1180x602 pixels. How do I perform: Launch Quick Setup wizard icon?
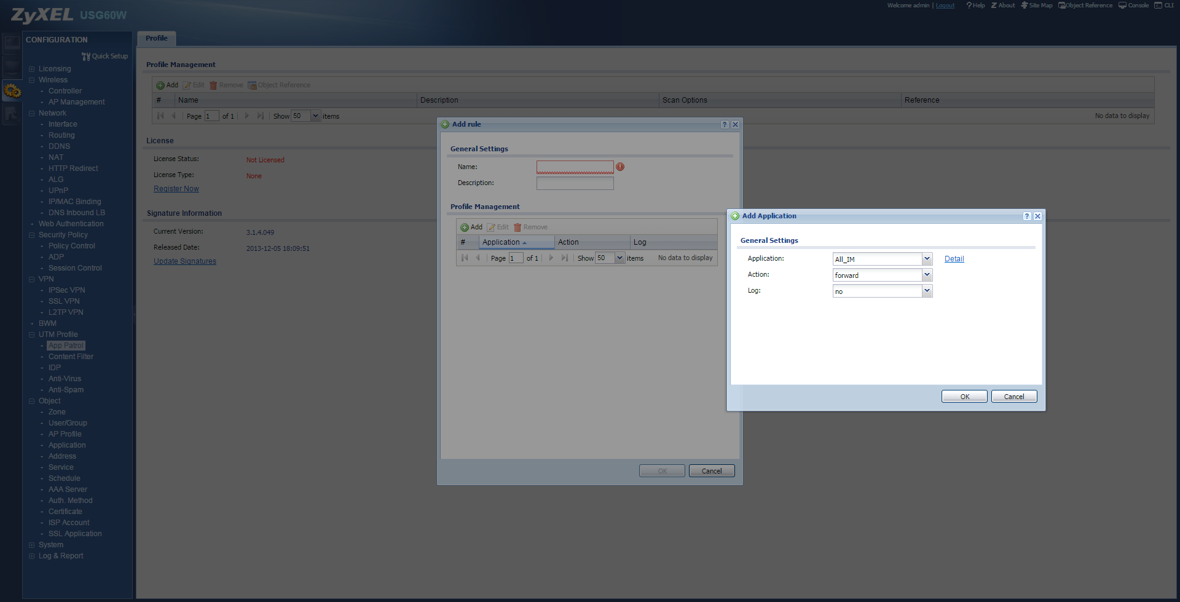pyautogui.click(x=86, y=57)
